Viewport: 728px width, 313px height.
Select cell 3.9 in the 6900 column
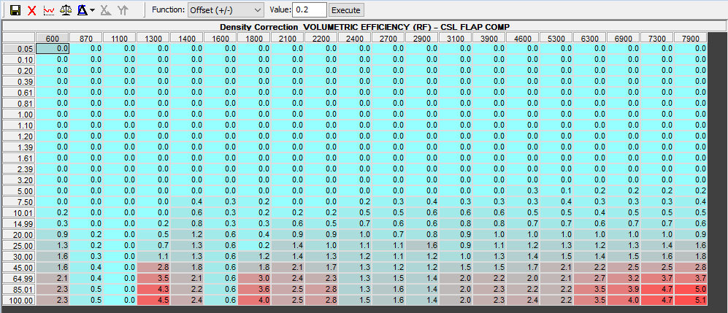(x=624, y=290)
